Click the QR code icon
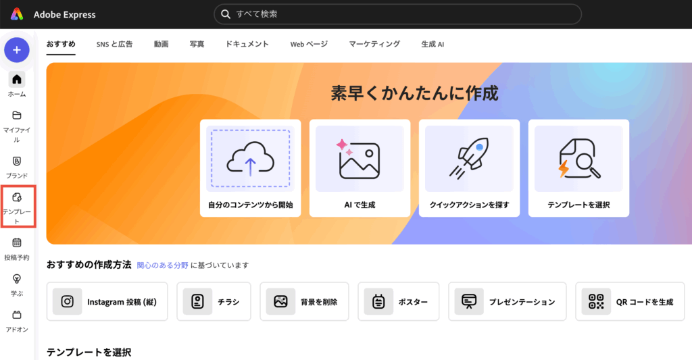The width and height of the screenshot is (692, 360). 596,301
